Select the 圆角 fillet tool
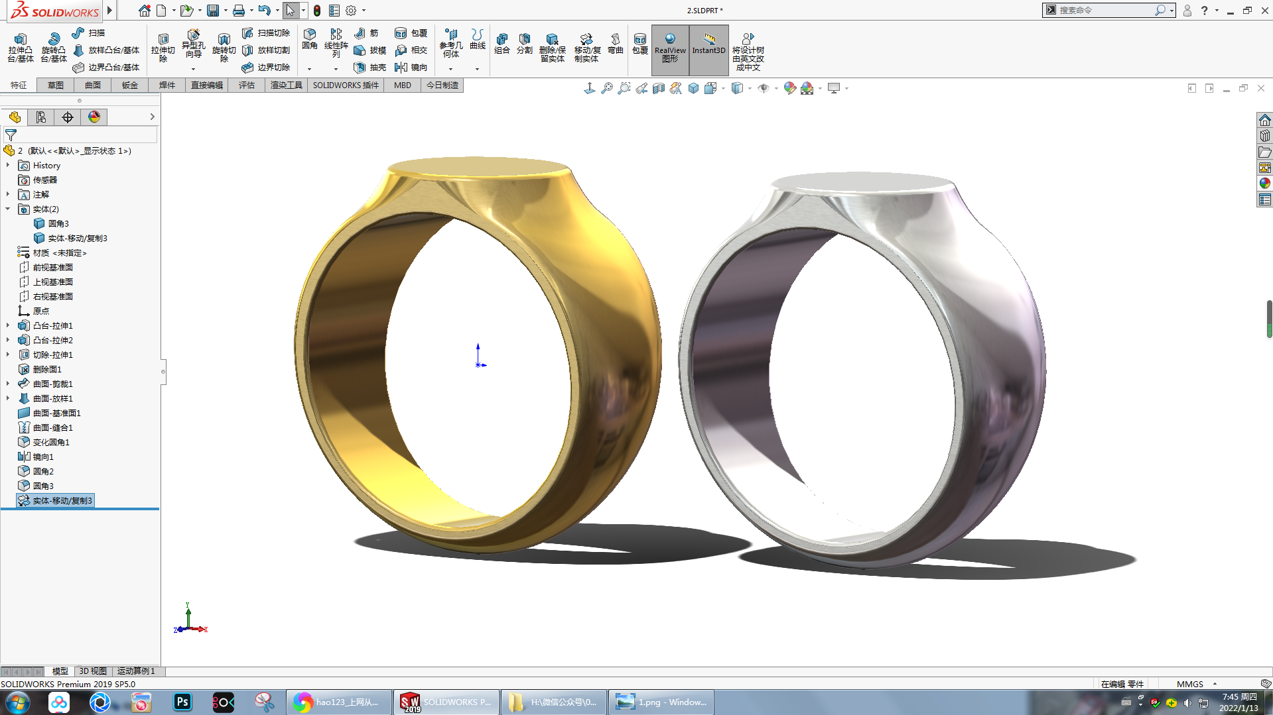 click(x=310, y=39)
